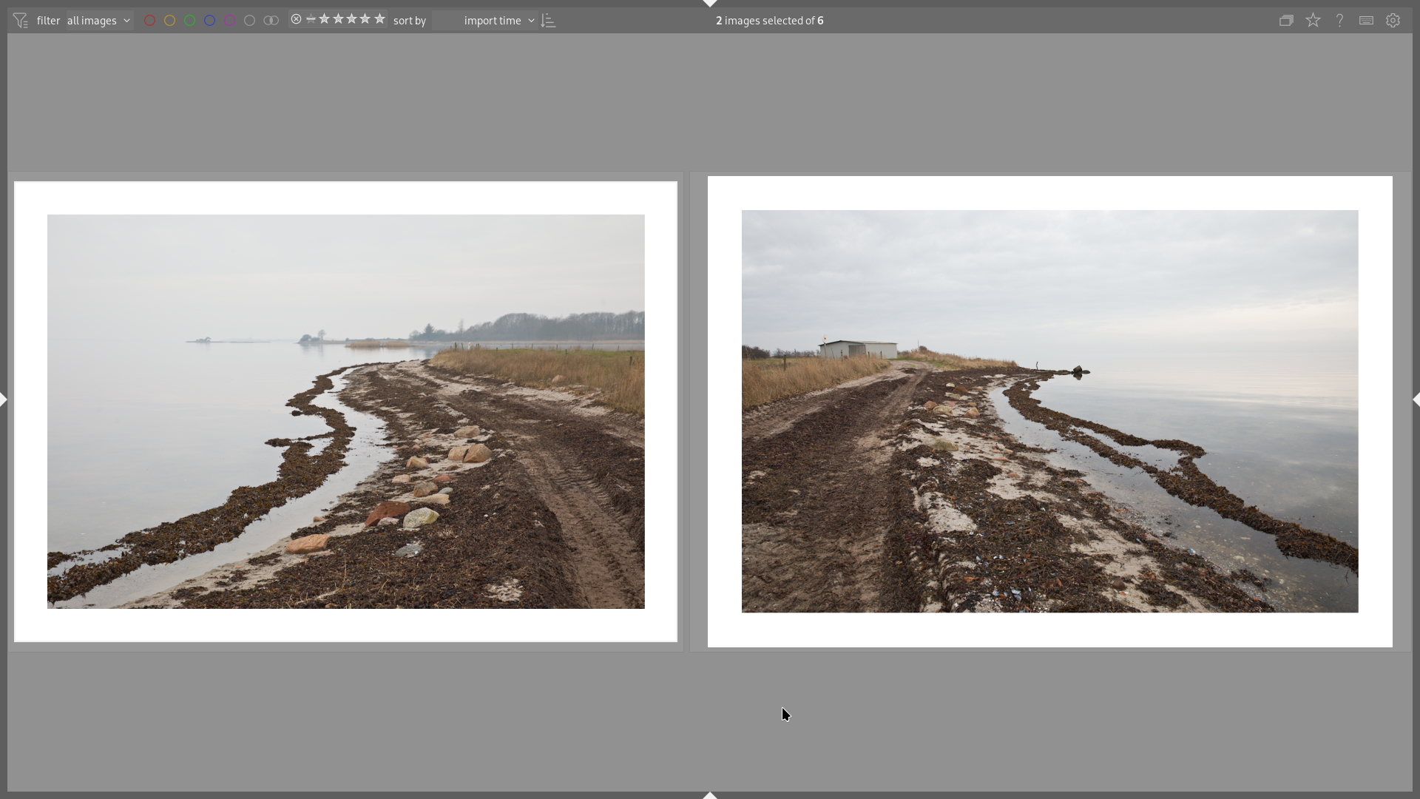Image resolution: width=1420 pixels, height=799 pixels.
Task: Toggle the red color label filter
Action: pos(149,21)
